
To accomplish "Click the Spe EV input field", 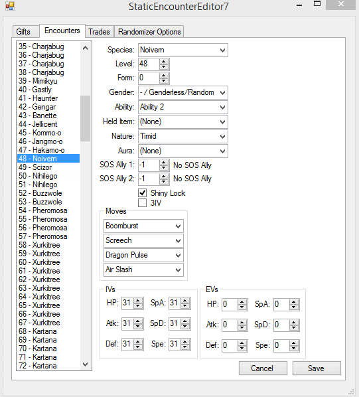I will [281, 346].
